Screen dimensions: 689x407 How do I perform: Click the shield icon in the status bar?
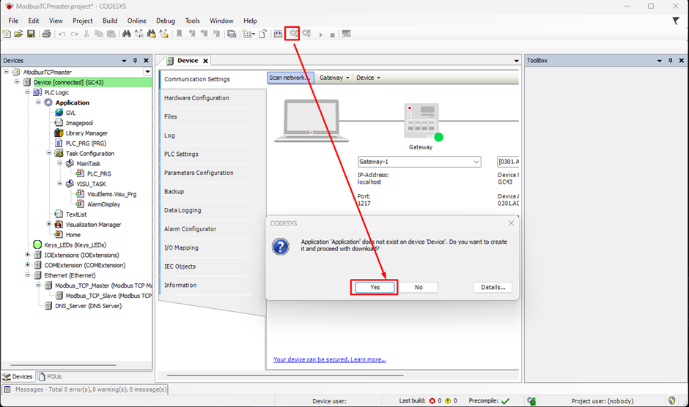[671, 400]
